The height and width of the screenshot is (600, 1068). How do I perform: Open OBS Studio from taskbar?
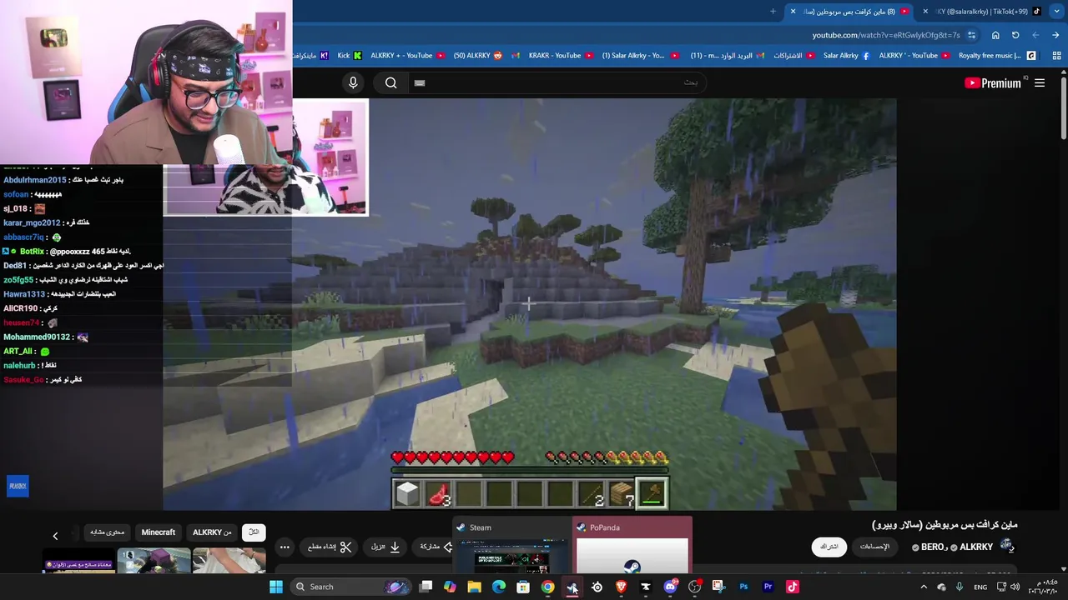(x=694, y=587)
